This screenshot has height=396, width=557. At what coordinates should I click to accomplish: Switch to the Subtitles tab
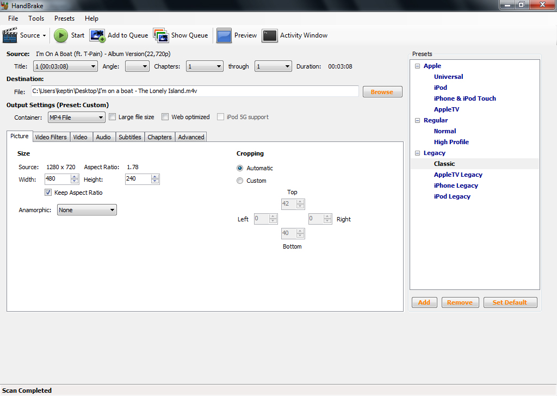[x=130, y=137]
